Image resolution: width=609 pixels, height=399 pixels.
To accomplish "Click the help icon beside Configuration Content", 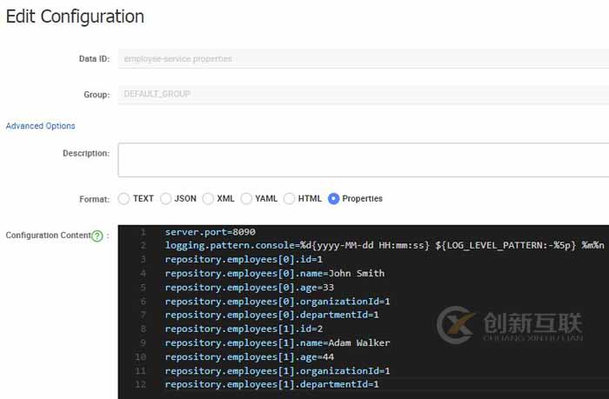I will pos(97,236).
